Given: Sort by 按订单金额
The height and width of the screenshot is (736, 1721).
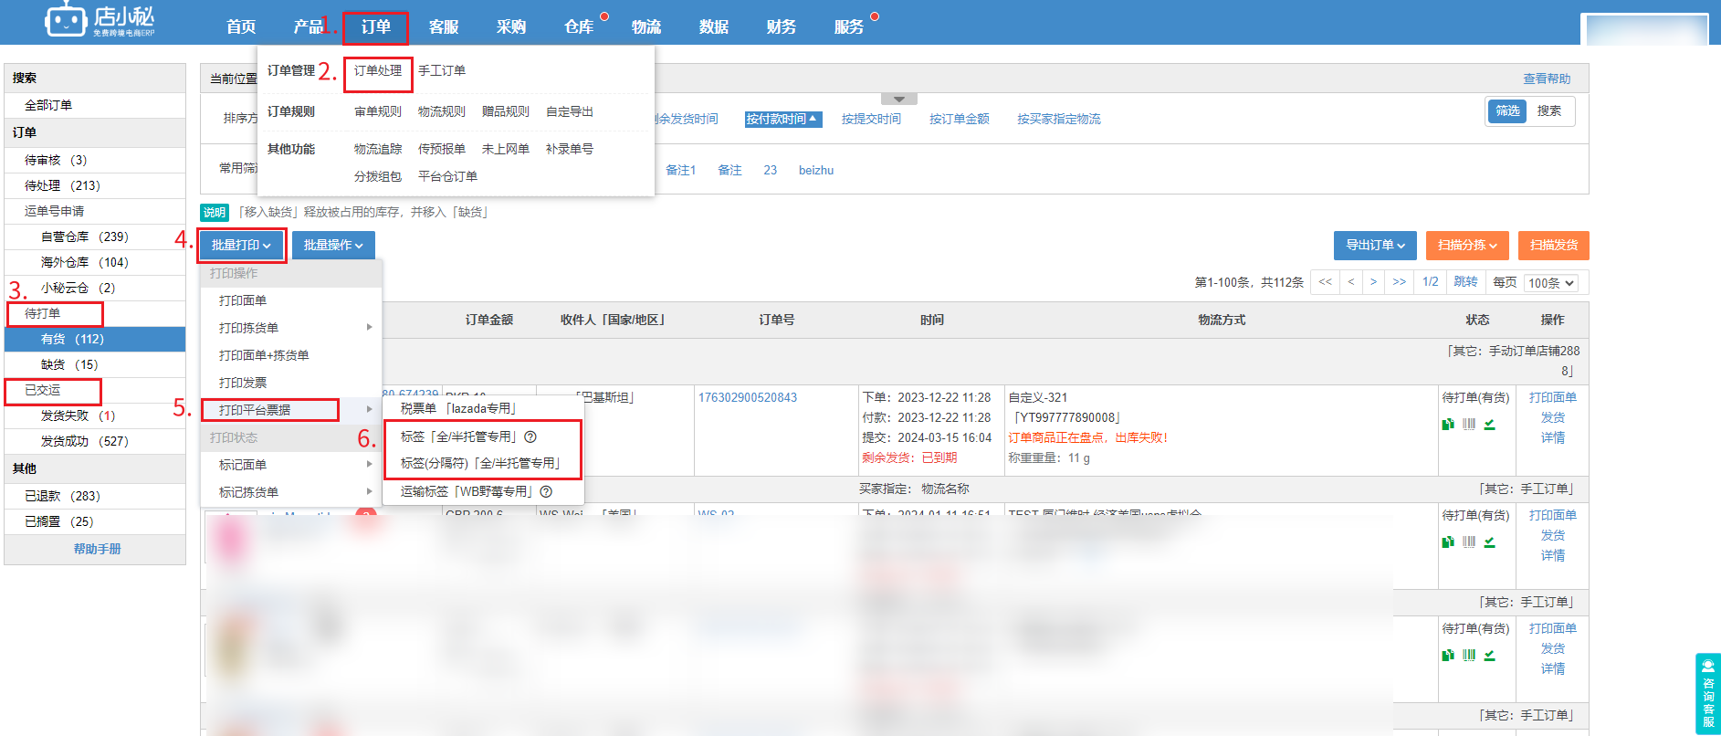Looking at the screenshot, I should [x=960, y=119].
